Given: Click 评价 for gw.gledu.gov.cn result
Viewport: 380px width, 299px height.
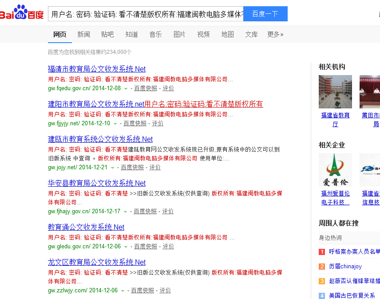Looking at the screenshot, I should [168, 247].
